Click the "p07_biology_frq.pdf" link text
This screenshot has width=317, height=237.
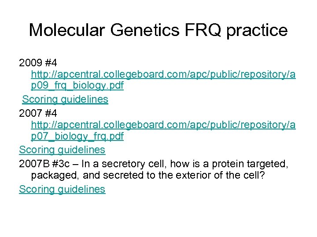(77, 136)
